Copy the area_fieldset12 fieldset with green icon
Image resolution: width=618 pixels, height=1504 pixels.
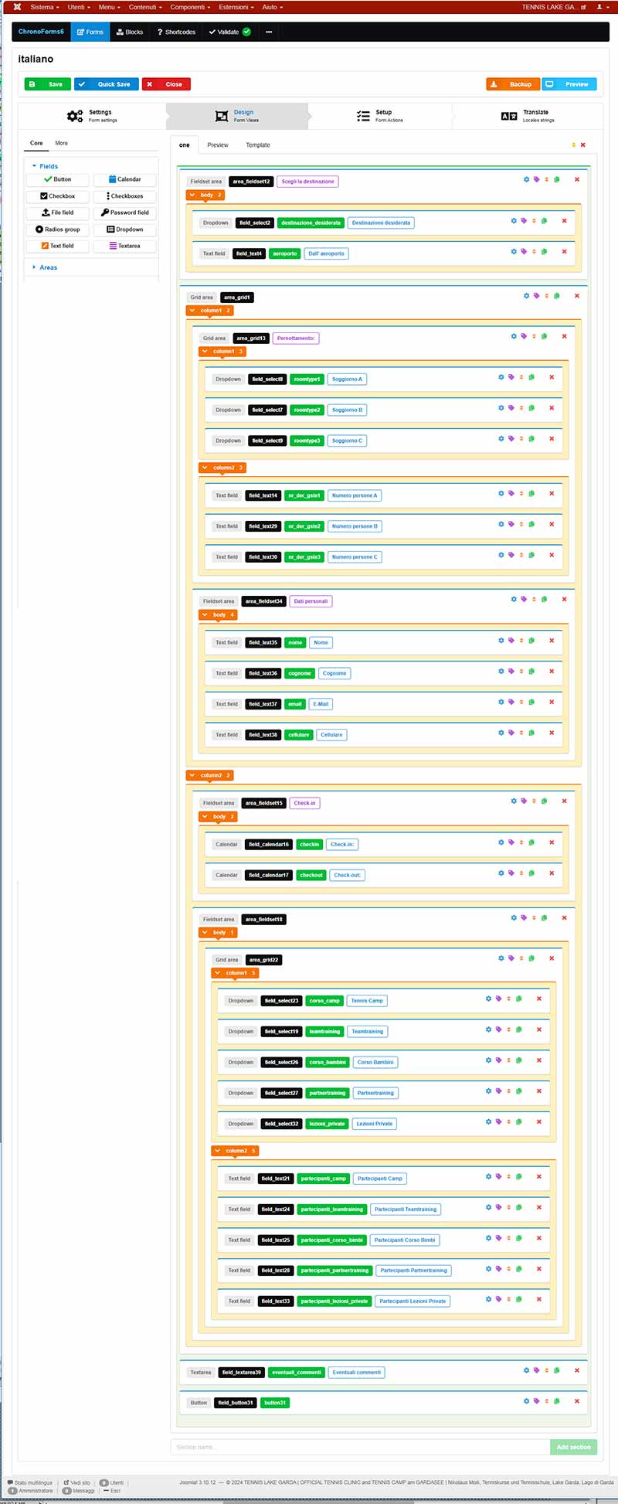(x=557, y=179)
